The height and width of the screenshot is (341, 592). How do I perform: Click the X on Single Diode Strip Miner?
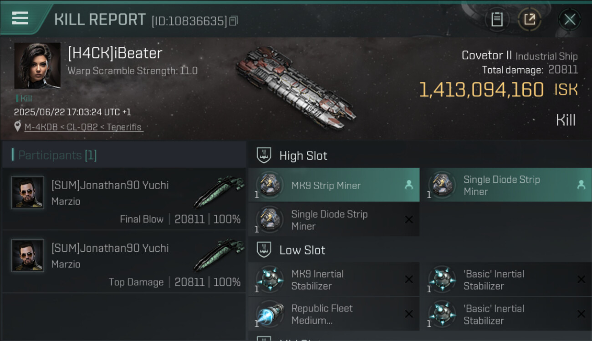tap(409, 220)
